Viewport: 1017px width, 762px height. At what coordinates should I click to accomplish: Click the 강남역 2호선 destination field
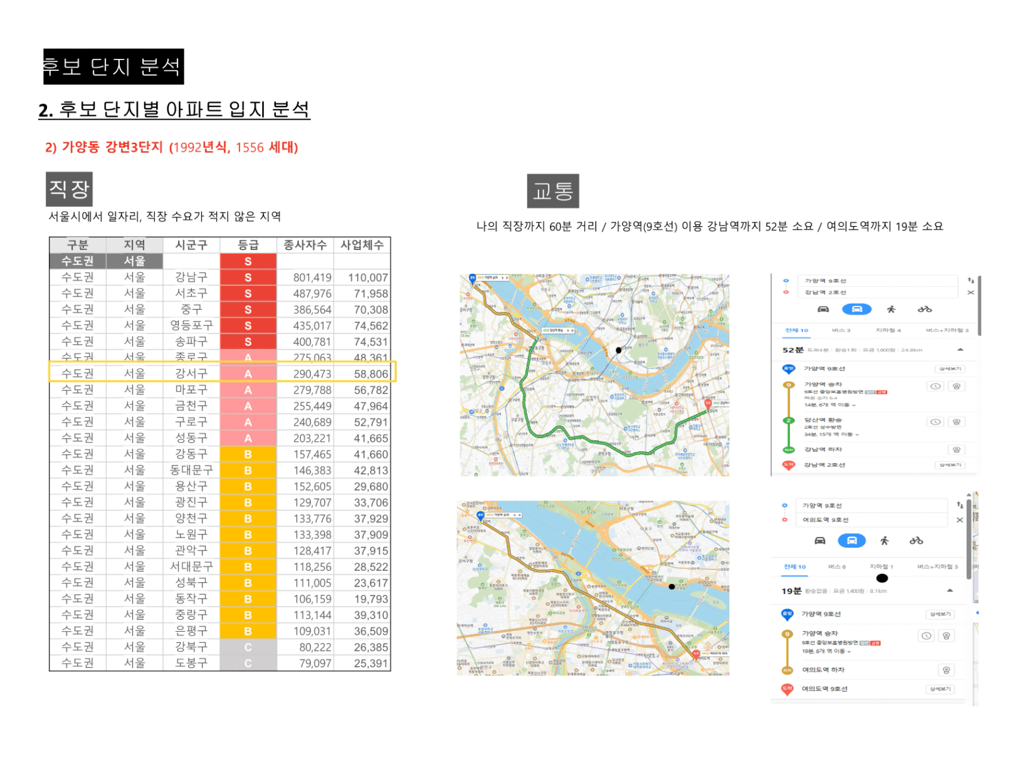tap(877, 293)
